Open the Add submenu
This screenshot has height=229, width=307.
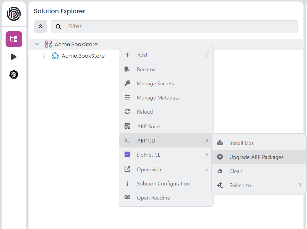click(166, 55)
